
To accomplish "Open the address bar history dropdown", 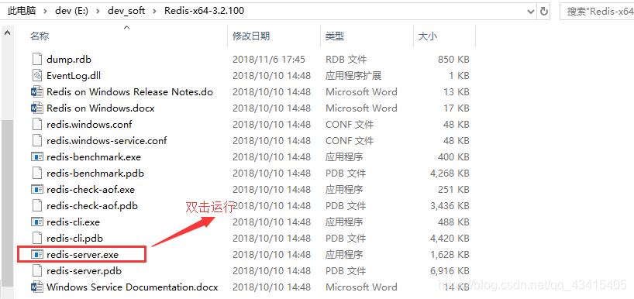I will [531, 12].
